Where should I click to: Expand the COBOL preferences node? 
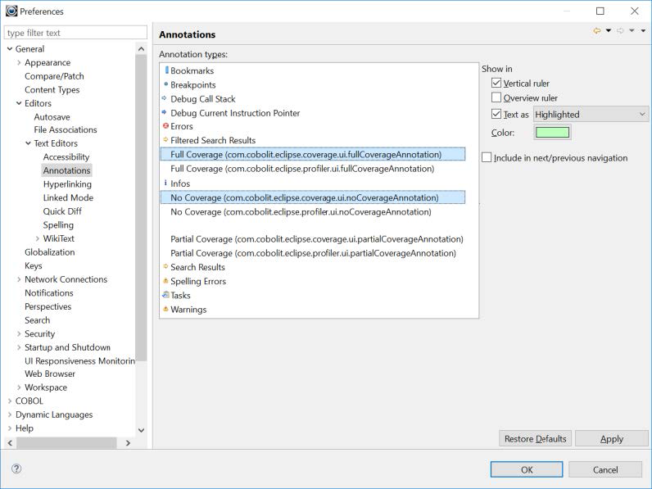[10, 401]
